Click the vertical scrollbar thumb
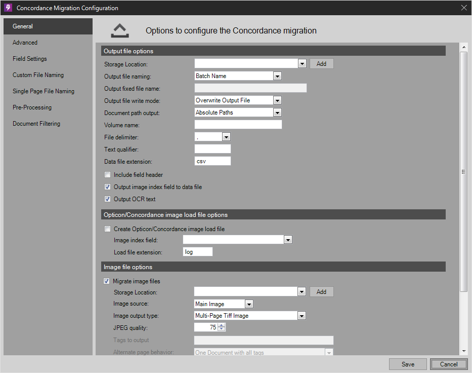This screenshot has width=472, height=373. click(464, 172)
